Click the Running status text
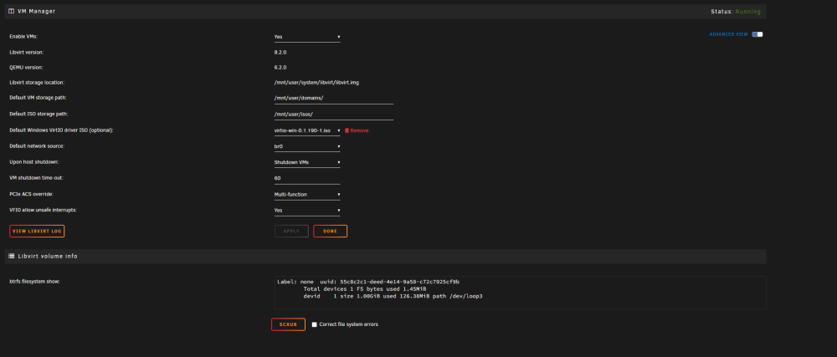This screenshot has width=837, height=357. 748,11
